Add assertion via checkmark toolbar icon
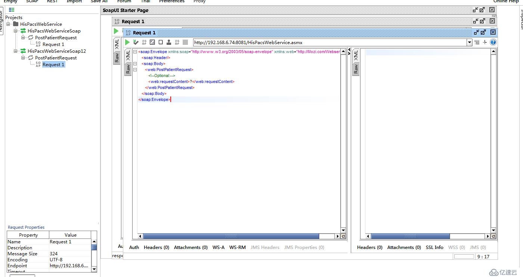Screen dimensions: 523x277 pyautogui.click(x=136, y=42)
